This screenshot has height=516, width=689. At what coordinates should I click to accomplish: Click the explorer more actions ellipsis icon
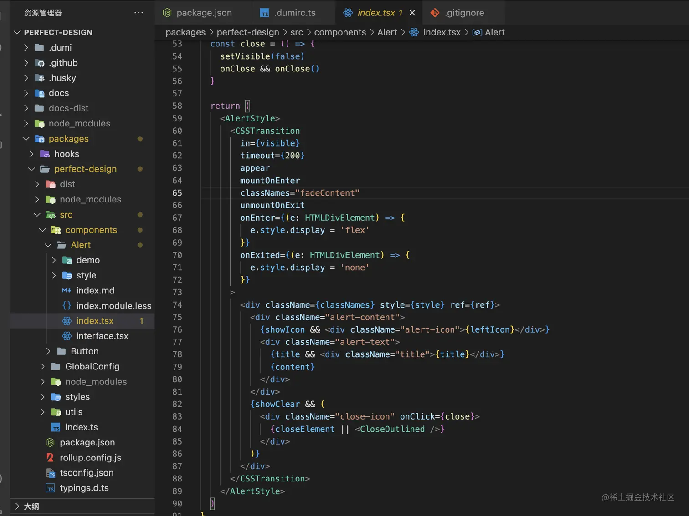[x=139, y=13]
